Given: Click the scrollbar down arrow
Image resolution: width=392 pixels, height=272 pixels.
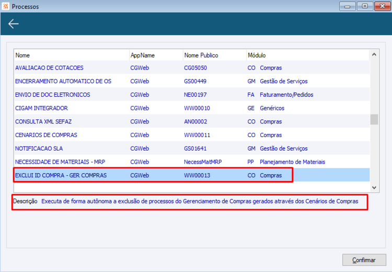Looking at the screenshot, I should (374, 187).
